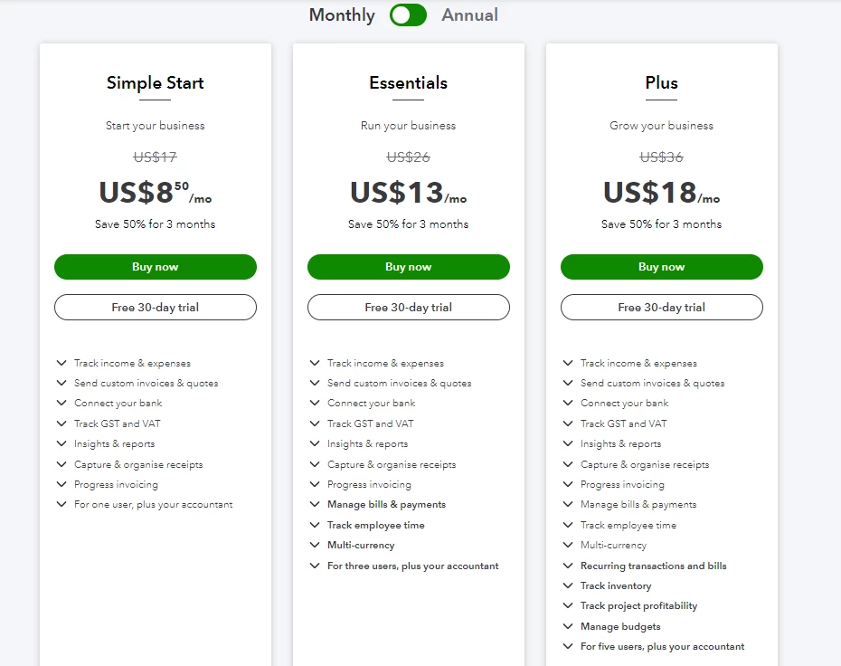This screenshot has height=666, width=841.
Task: Start Essentials free 30-day trial
Action: pyautogui.click(x=409, y=308)
